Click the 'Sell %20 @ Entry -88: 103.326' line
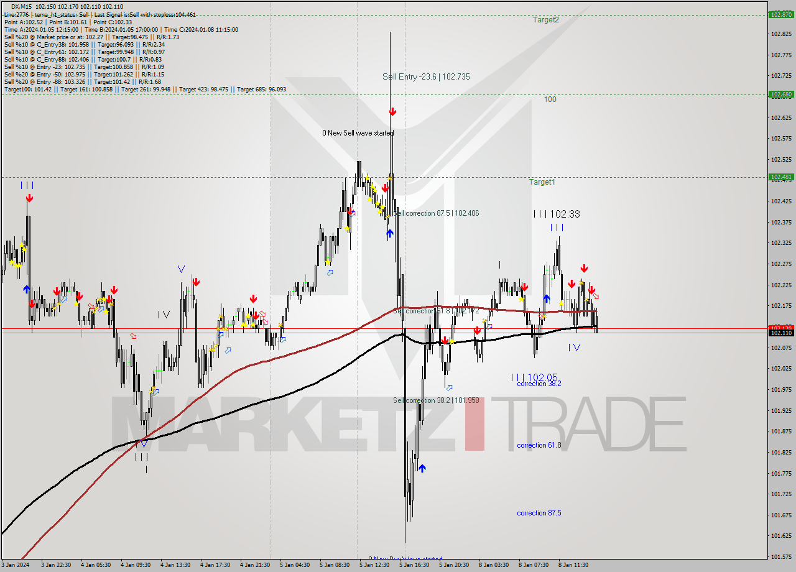The image size is (796, 572). (82, 82)
